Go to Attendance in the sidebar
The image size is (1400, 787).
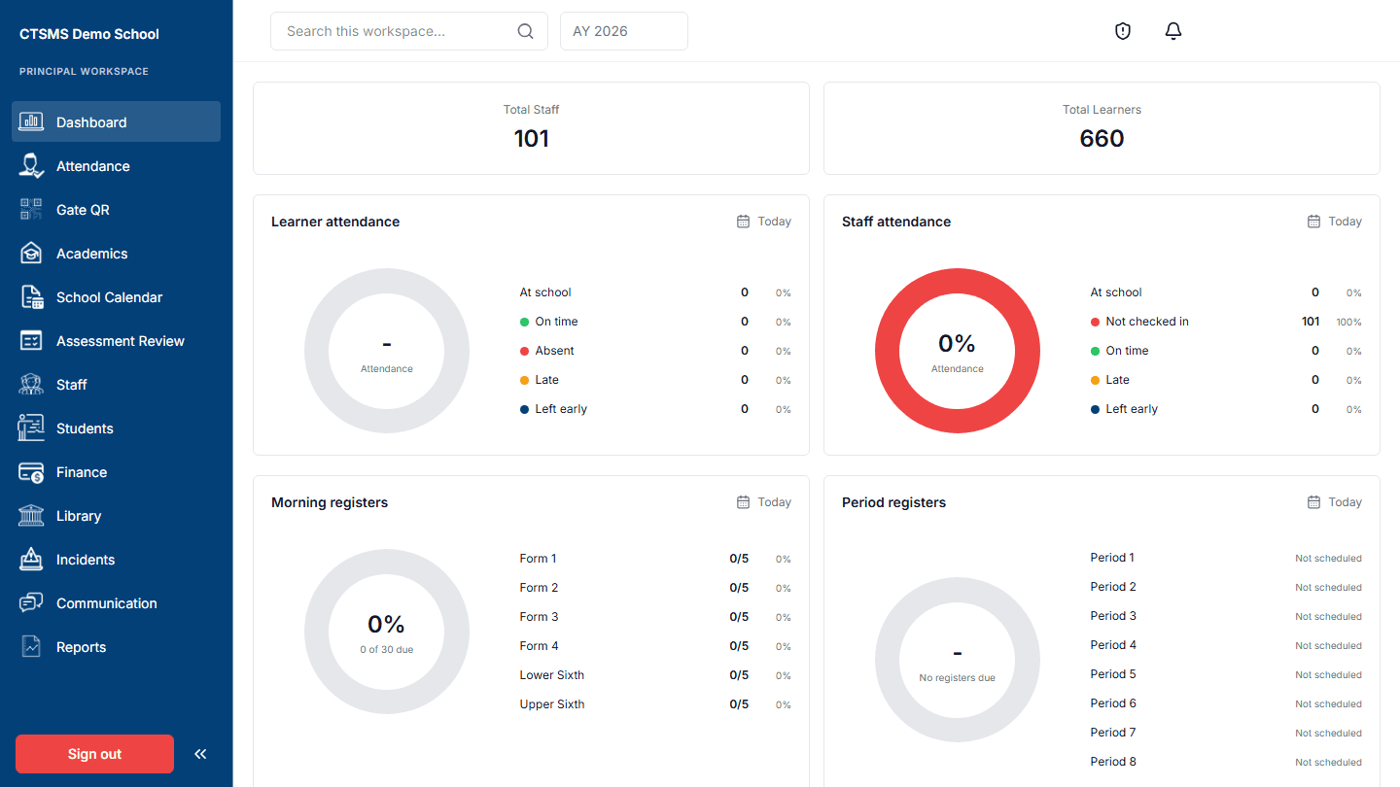coord(117,166)
